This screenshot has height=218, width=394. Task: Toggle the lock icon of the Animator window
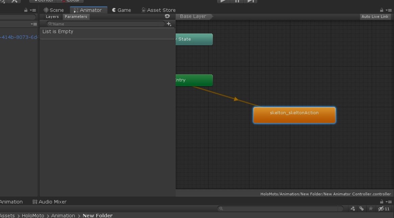[381, 10]
